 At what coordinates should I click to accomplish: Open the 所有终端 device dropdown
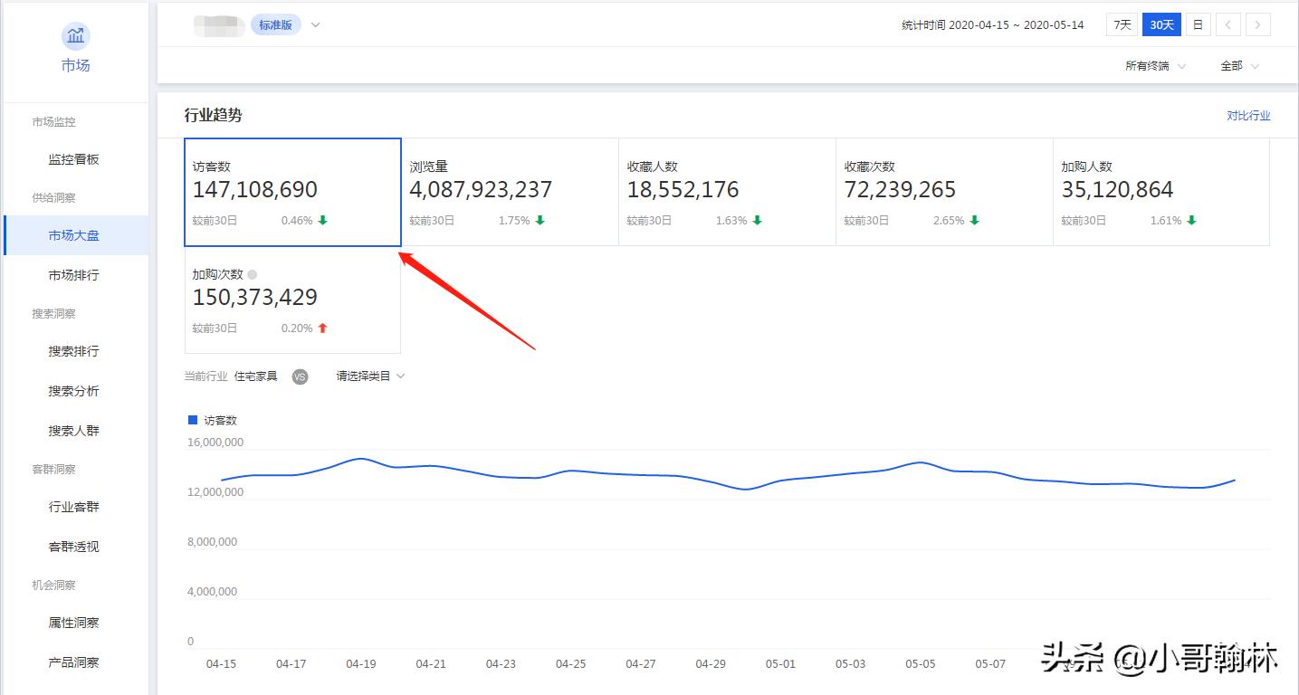click(x=1155, y=66)
